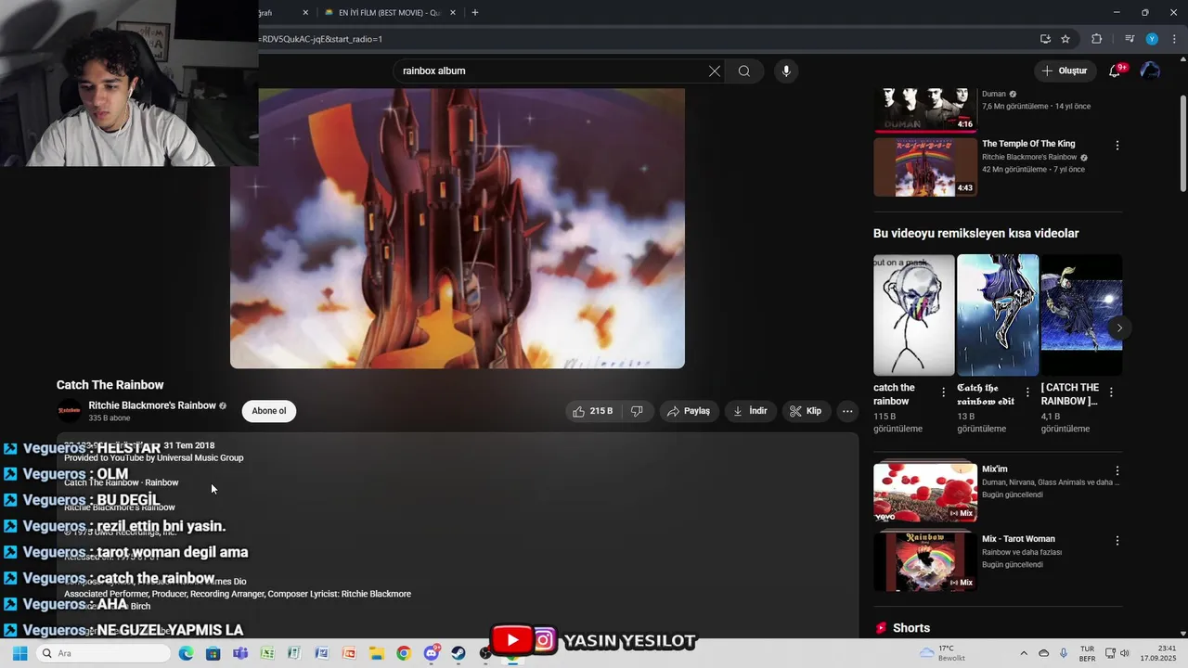Open Chrome extensions puzzle icon

pyautogui.click(x=1097, y=39)
